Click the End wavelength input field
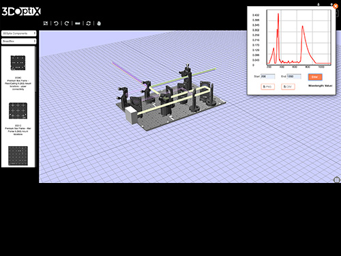Viewport: 341px width, 256px height. (294, 76)
